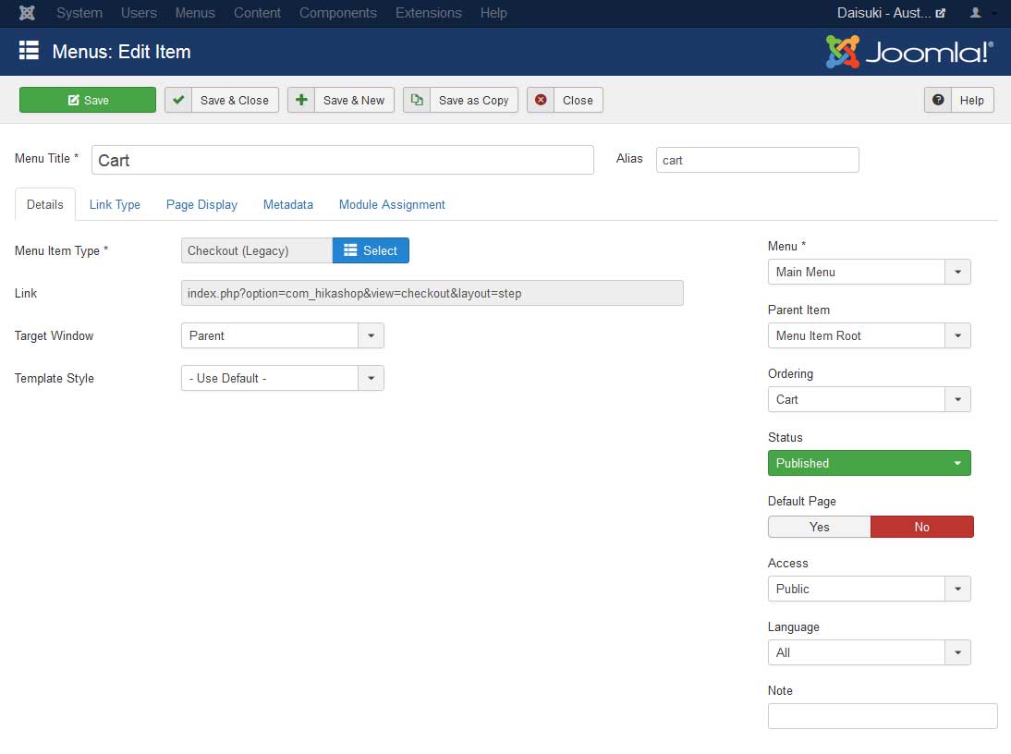Open the Components menu
This screenshot has width=1011, height=754.
338,13
